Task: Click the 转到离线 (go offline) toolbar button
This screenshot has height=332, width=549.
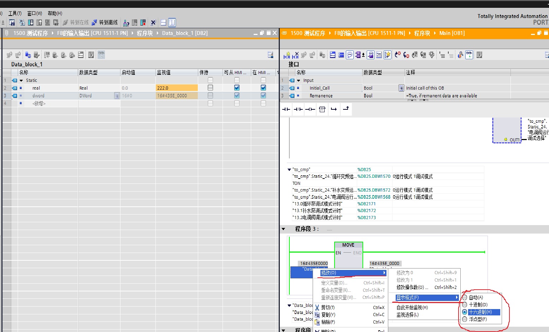Action: click(x=105, y=23)
